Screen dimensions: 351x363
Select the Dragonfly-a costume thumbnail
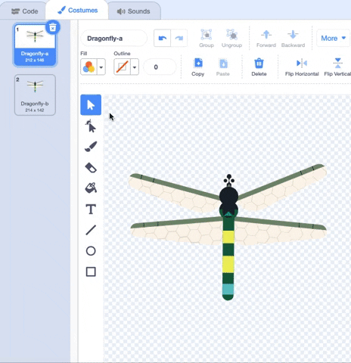pos(35,45)
